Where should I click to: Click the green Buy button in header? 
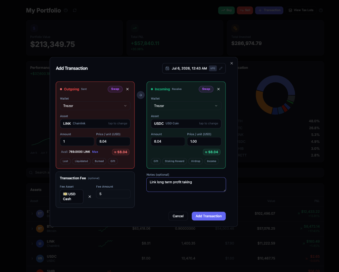coord(226,10)
